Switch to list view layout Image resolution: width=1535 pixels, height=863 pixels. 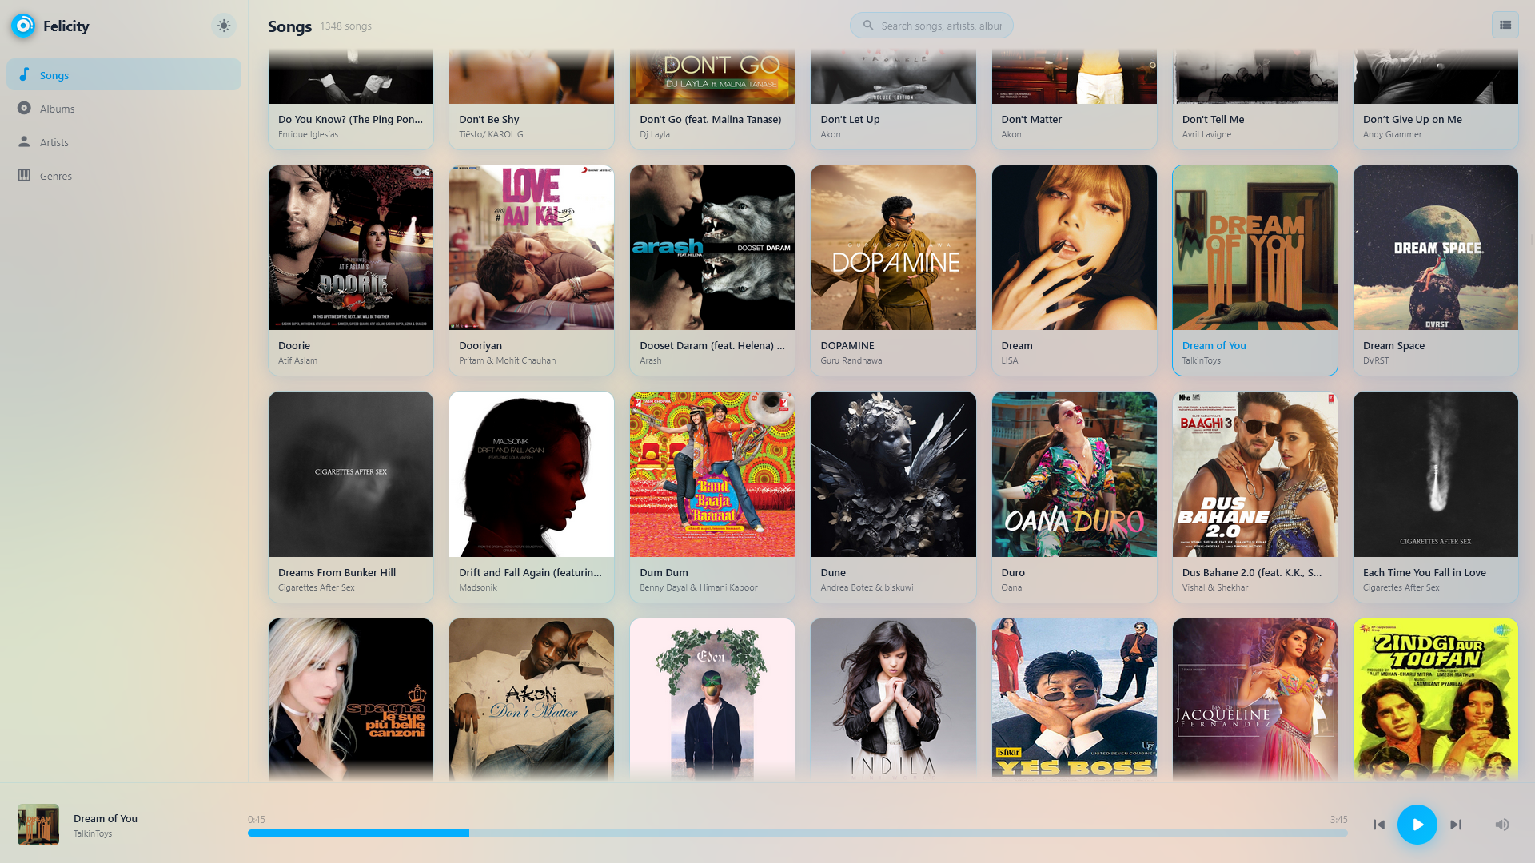1505,25
